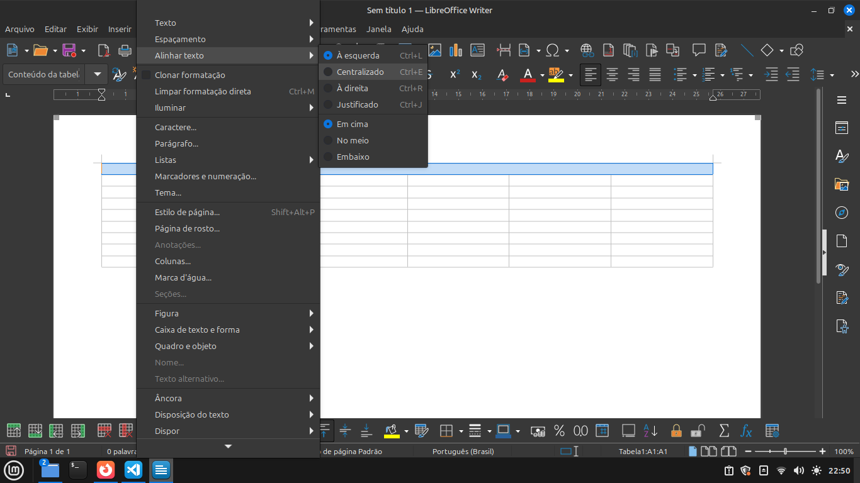Choose 'Parágrafo...' from the Format menu

click(228, 143)
